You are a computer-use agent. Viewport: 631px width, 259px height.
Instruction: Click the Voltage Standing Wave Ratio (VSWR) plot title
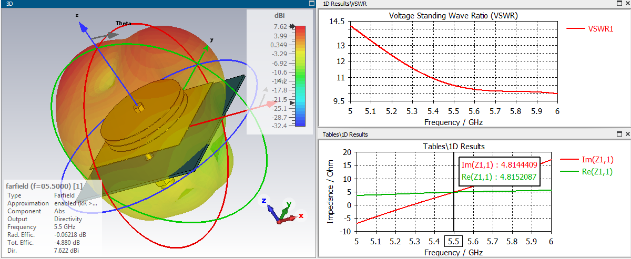click(453, 15)
